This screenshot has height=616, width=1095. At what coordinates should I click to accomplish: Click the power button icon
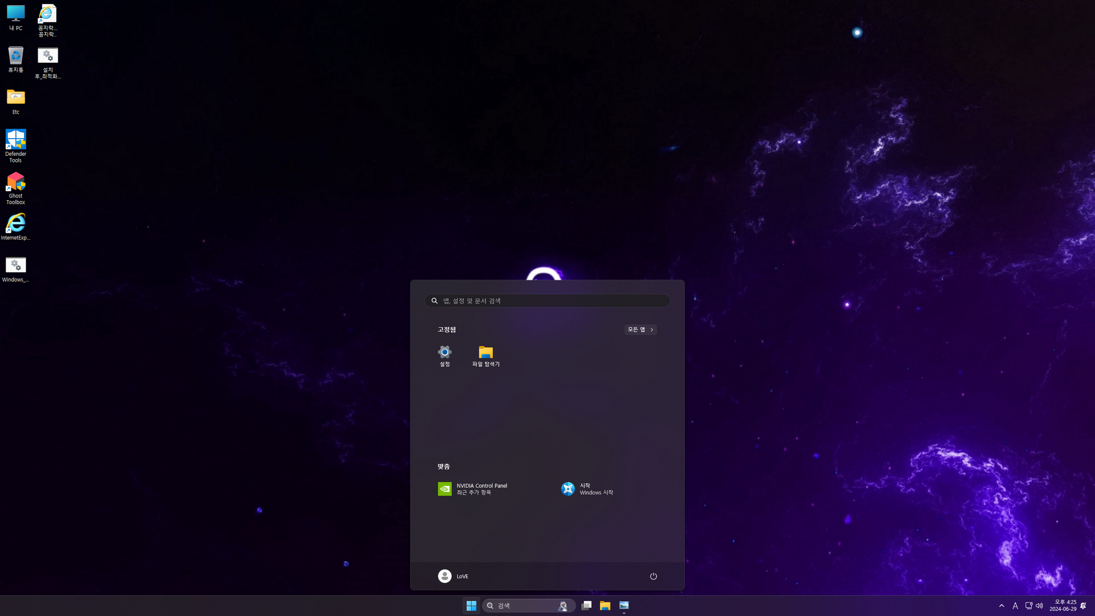[x=654, y=576]
